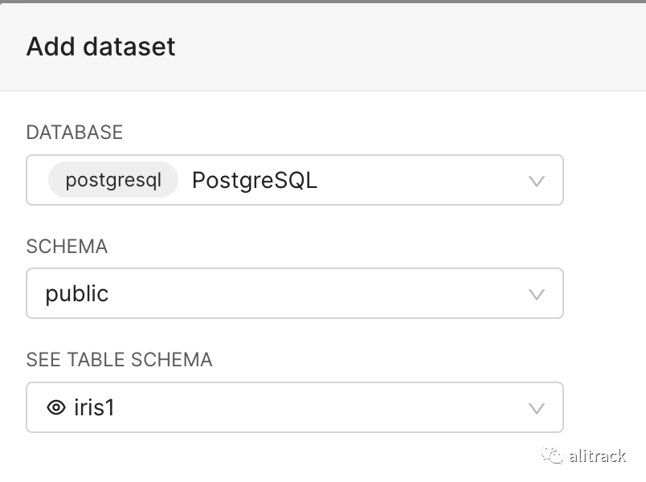Click the WeChat logo in the watermark

[x=552, y=455]
